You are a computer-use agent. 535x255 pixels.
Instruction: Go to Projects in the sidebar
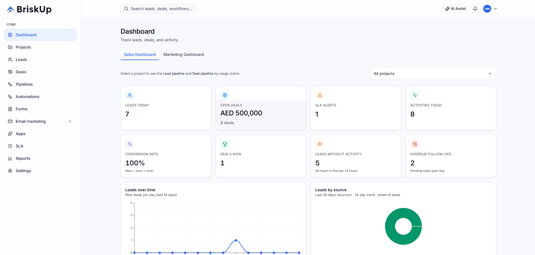[40, 47]
